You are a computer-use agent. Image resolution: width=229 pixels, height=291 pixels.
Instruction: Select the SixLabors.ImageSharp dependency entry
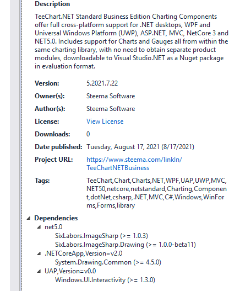101,236
